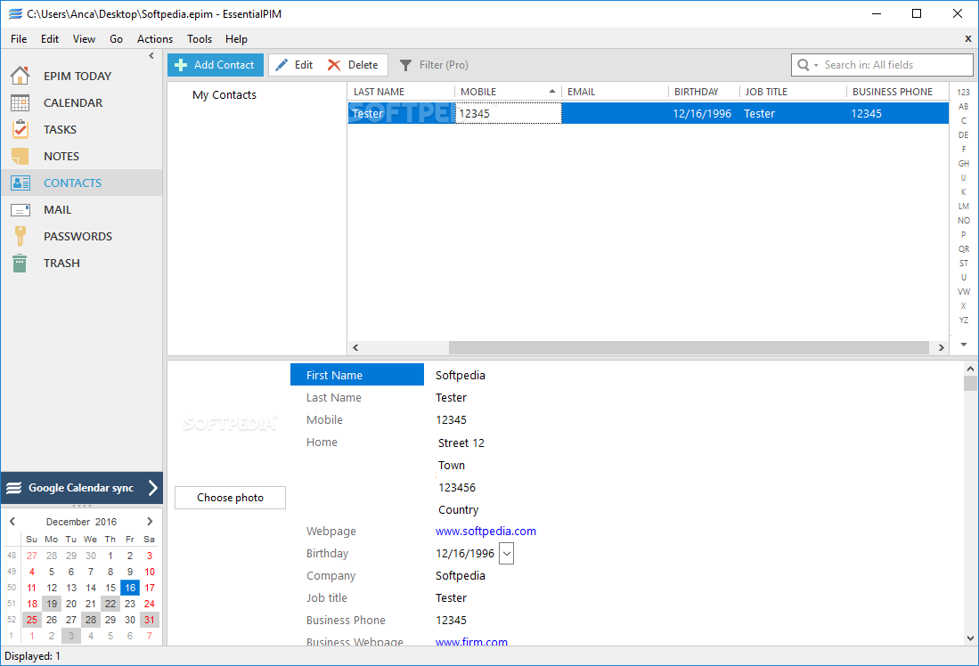The height and width of the screenshot is (666, 979).
Task: Jump to ST in alphabet index
Action: coord(963,264)
